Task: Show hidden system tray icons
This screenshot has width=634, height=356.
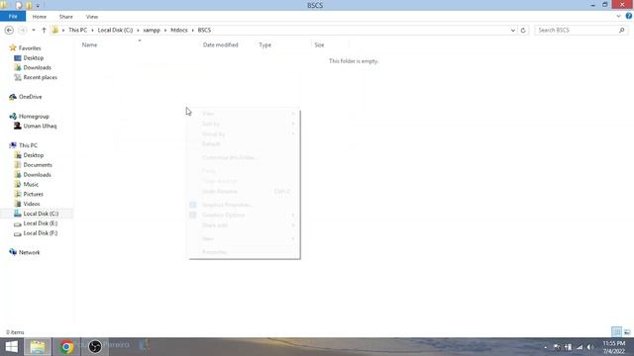Action: (x=546, y=347)
